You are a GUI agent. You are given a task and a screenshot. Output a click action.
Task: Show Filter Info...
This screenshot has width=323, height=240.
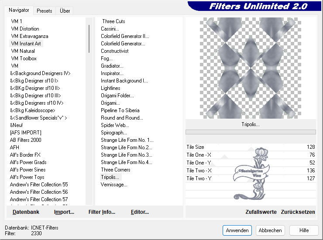tap(102, 212)
